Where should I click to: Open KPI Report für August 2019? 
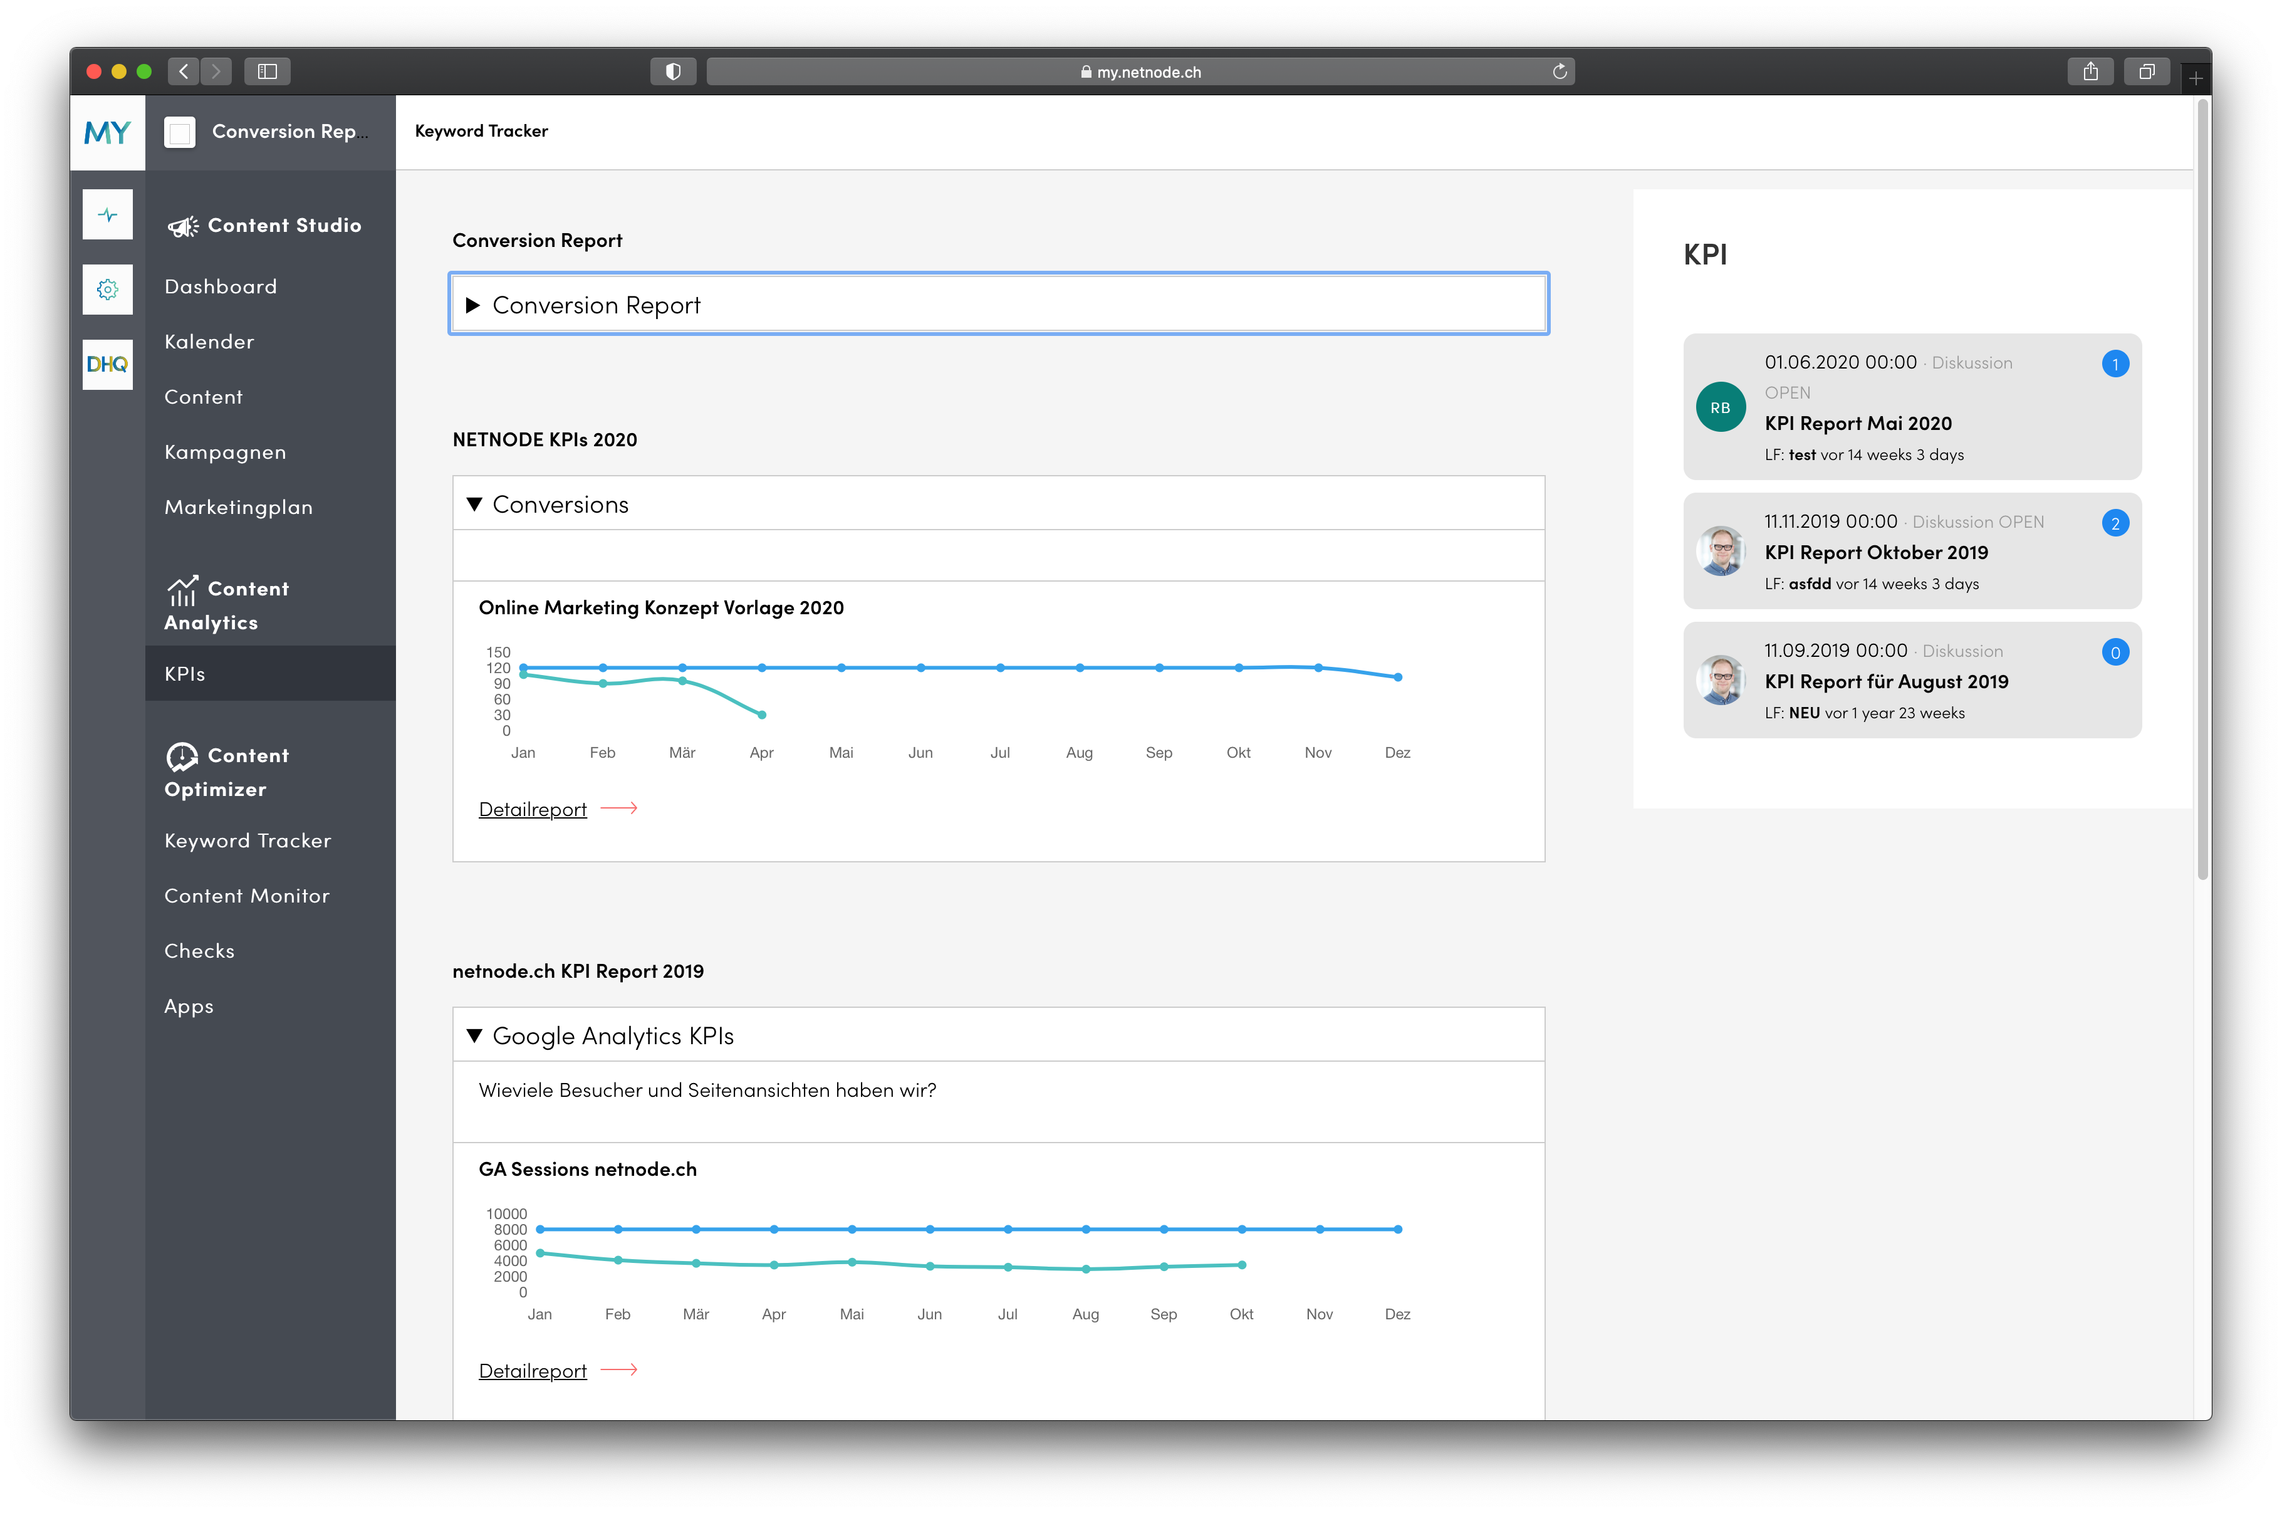(x=1887, y=682)
